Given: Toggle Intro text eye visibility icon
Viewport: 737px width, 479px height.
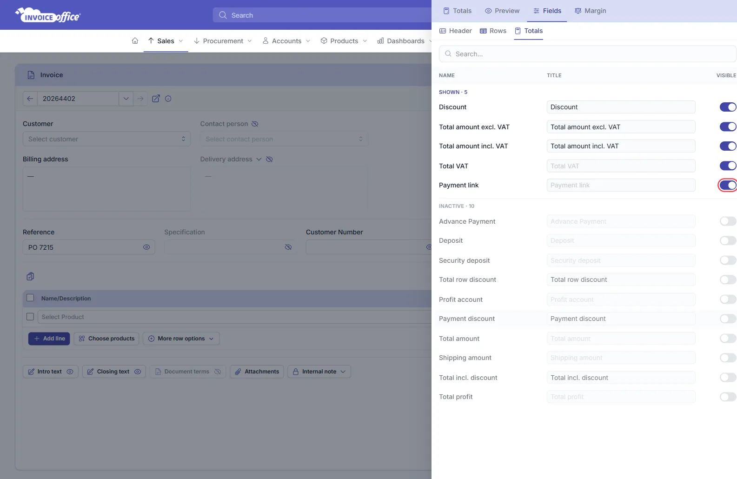Looking at the screenshot, I should [70, 372].
